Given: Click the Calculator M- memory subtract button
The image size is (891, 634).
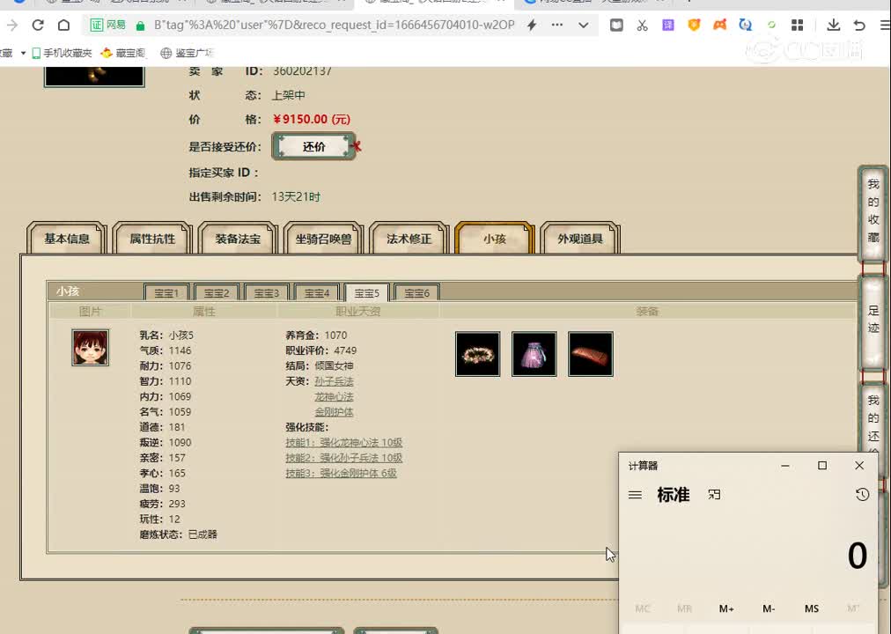Looking at the screenshot, I should (x=769, y=608).
